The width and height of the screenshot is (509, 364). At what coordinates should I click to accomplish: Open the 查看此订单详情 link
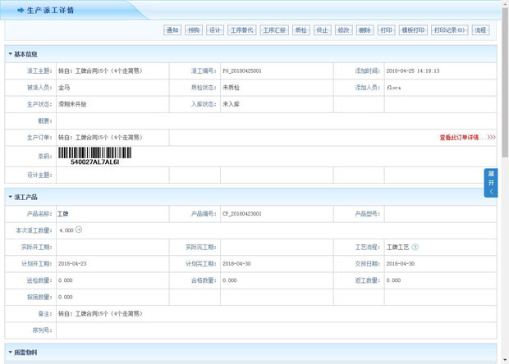pos(467,138)
